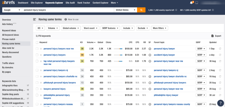
Task: Open the KD filter dropdown
Action: (40, 28)
